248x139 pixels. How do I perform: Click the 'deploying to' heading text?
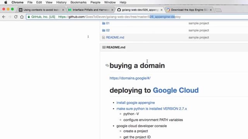tap(130, 90)
